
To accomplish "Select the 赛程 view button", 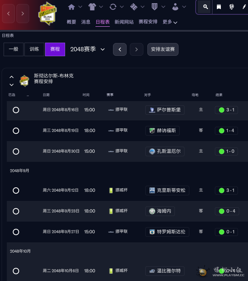I will pos(55,49).
